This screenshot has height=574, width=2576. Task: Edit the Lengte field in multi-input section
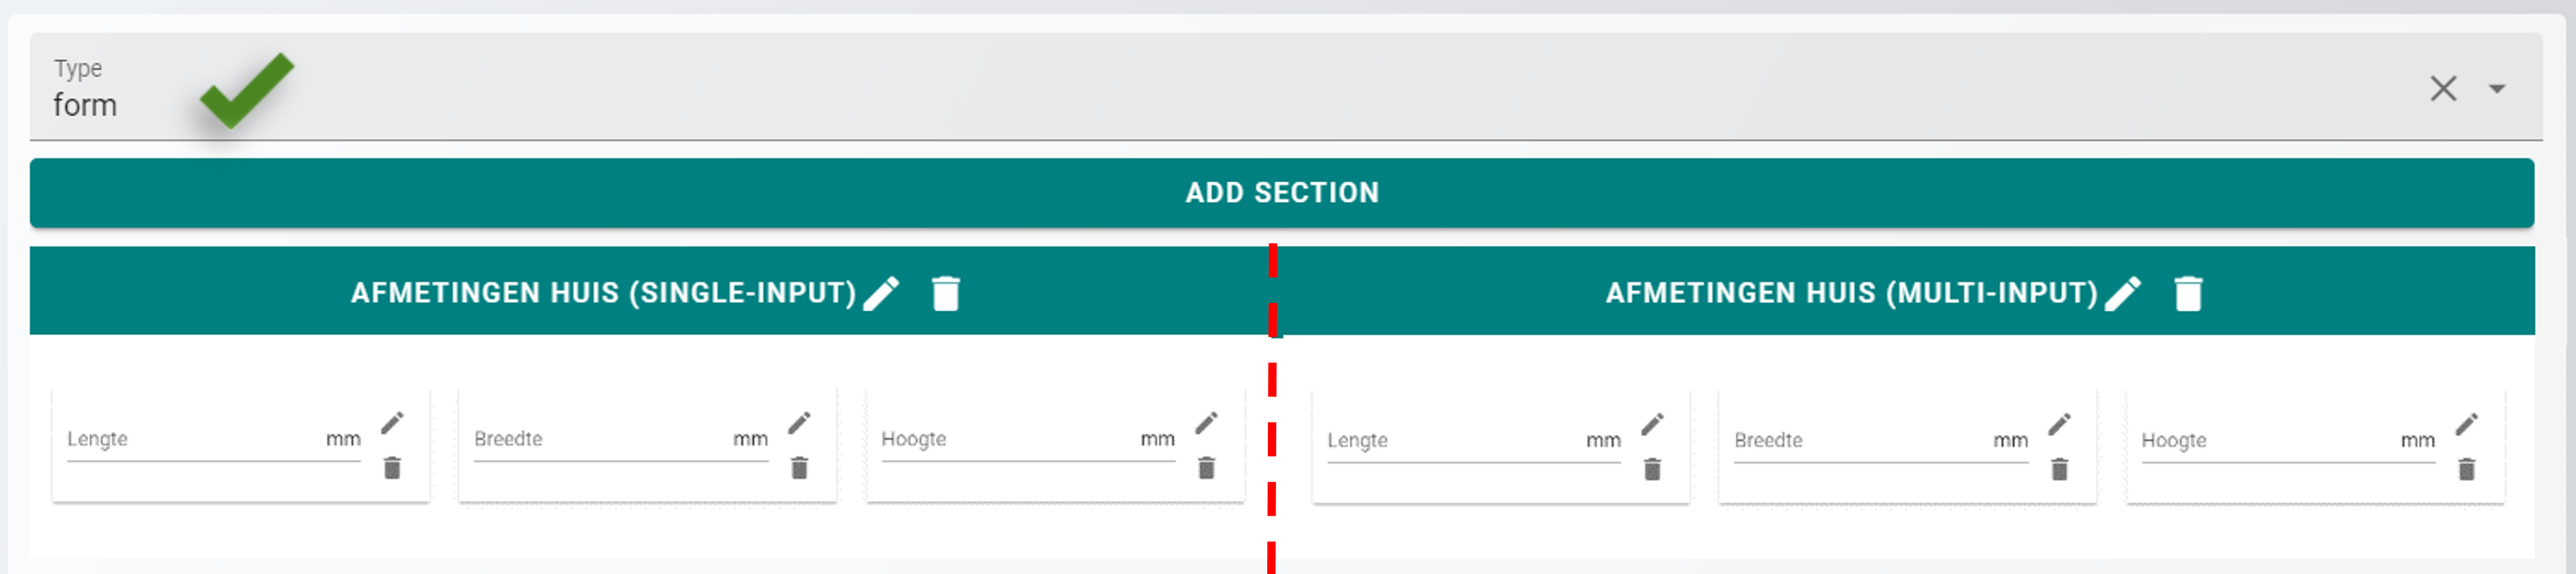pos(1652,424)
